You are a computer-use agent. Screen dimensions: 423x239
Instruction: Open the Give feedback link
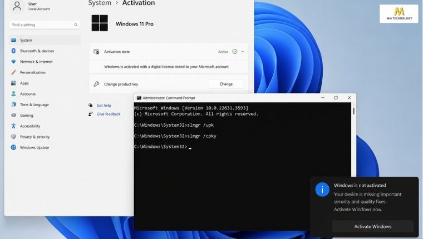[109, 114]
